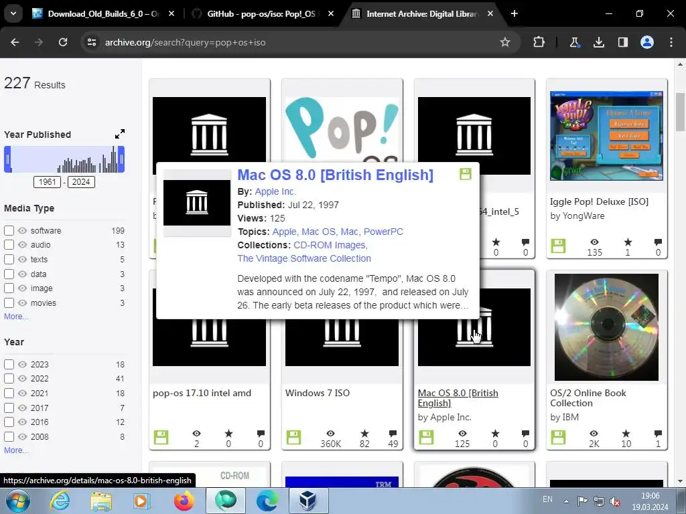Toggle the eye icon beside data
Viewport: 686px width, 514px height.
point(22,274)
